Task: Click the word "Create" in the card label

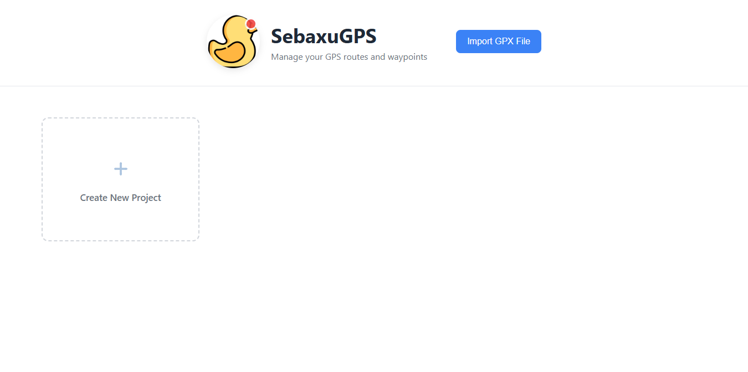Action: [x=94, y=198]
